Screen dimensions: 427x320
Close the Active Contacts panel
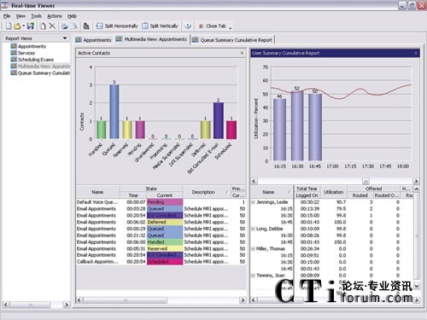click(x=242, y=53)
